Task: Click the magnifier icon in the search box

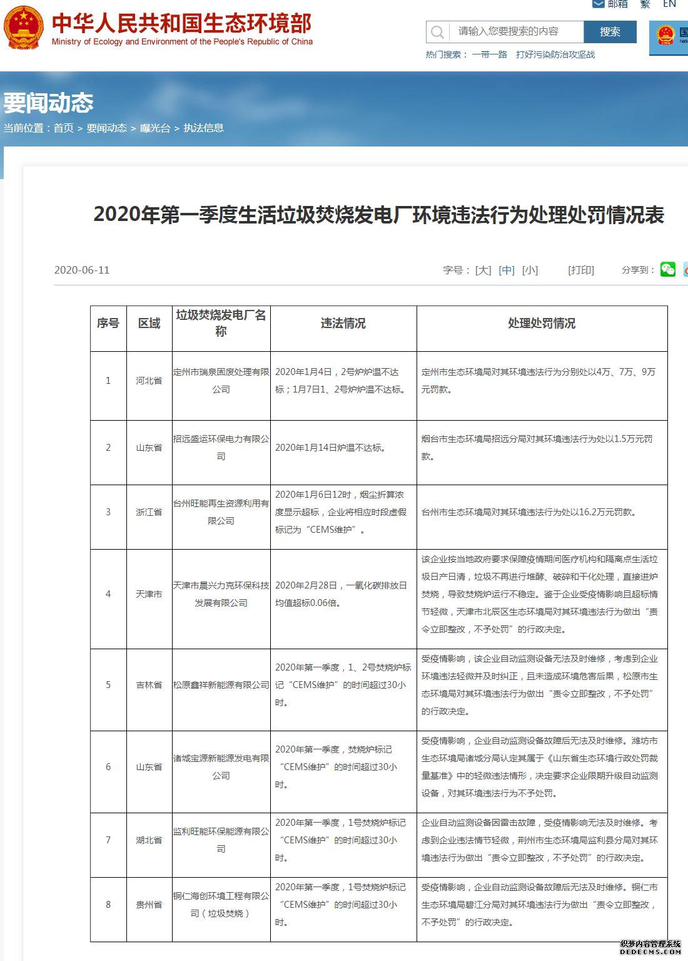Action: (438, 32)
